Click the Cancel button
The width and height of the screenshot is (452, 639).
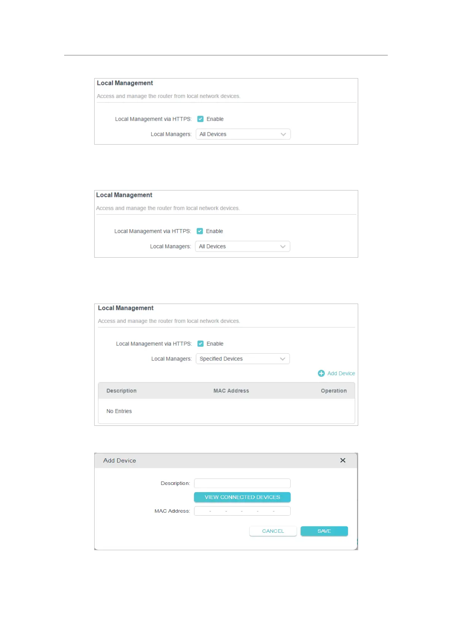pyautogui.click(x=273, y=531)
